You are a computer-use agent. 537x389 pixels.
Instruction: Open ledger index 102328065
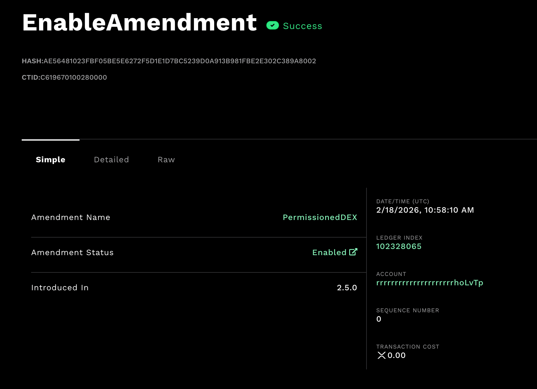[399, 246]
